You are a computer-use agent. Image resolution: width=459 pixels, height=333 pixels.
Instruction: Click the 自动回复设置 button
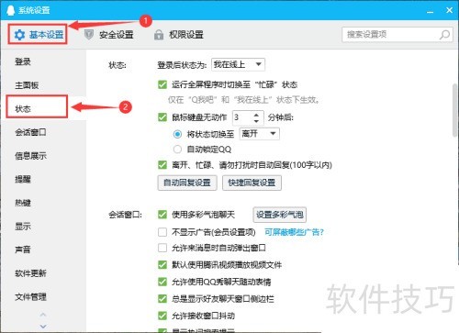point(187,183)
